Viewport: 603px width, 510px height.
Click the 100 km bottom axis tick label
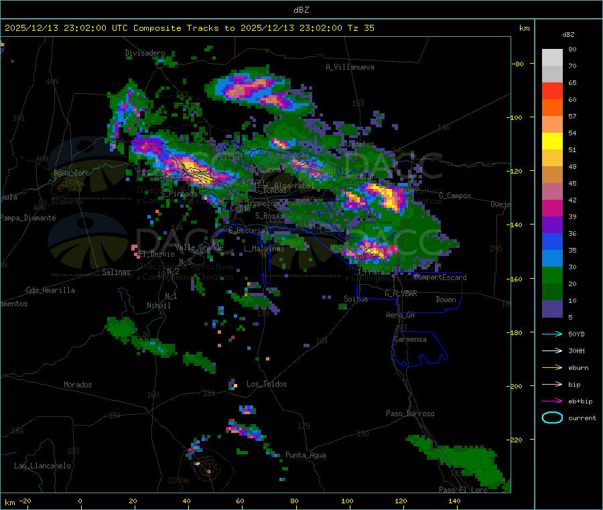click(347, 501)
